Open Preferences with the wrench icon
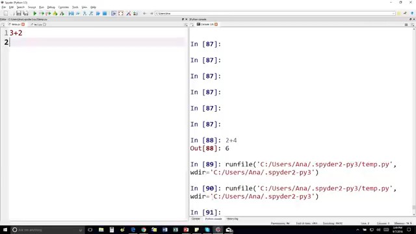The width and height of the screenshot is (416, 234). pyautogui.click(x=129, y=13)
